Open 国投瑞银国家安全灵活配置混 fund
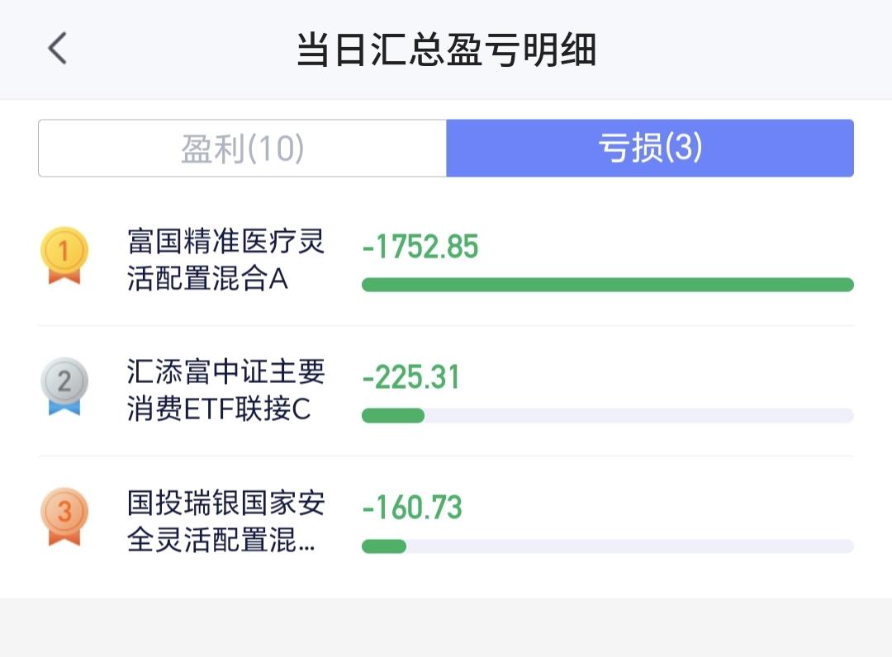Viewport: 892px width, 657px height. (x=225, y=521)
